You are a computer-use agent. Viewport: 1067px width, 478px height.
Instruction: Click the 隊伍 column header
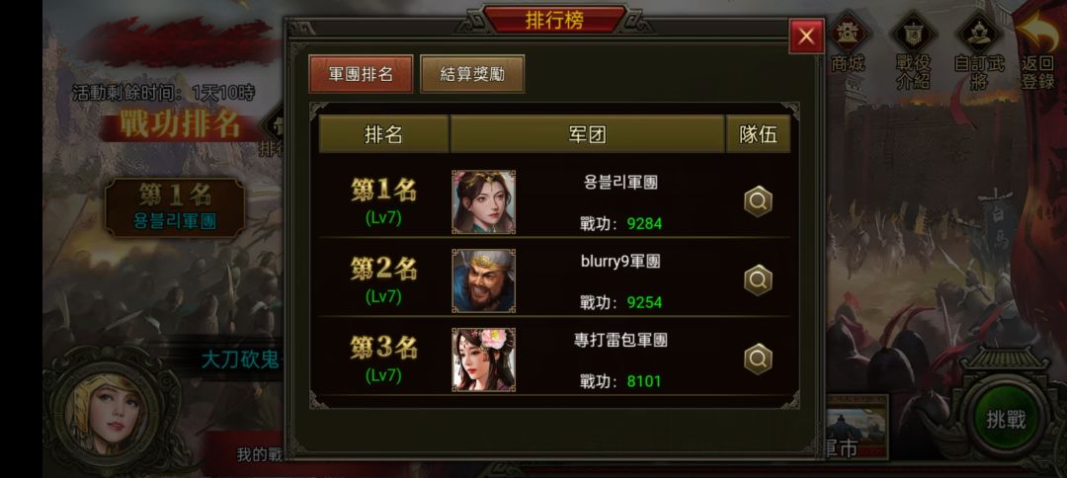click(x=758, y=134)
